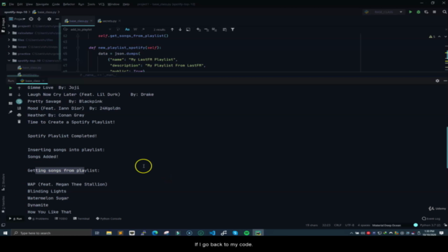448x252 pixels.
Task: Toggle Match Case in find bar
Action: [127, 29]
